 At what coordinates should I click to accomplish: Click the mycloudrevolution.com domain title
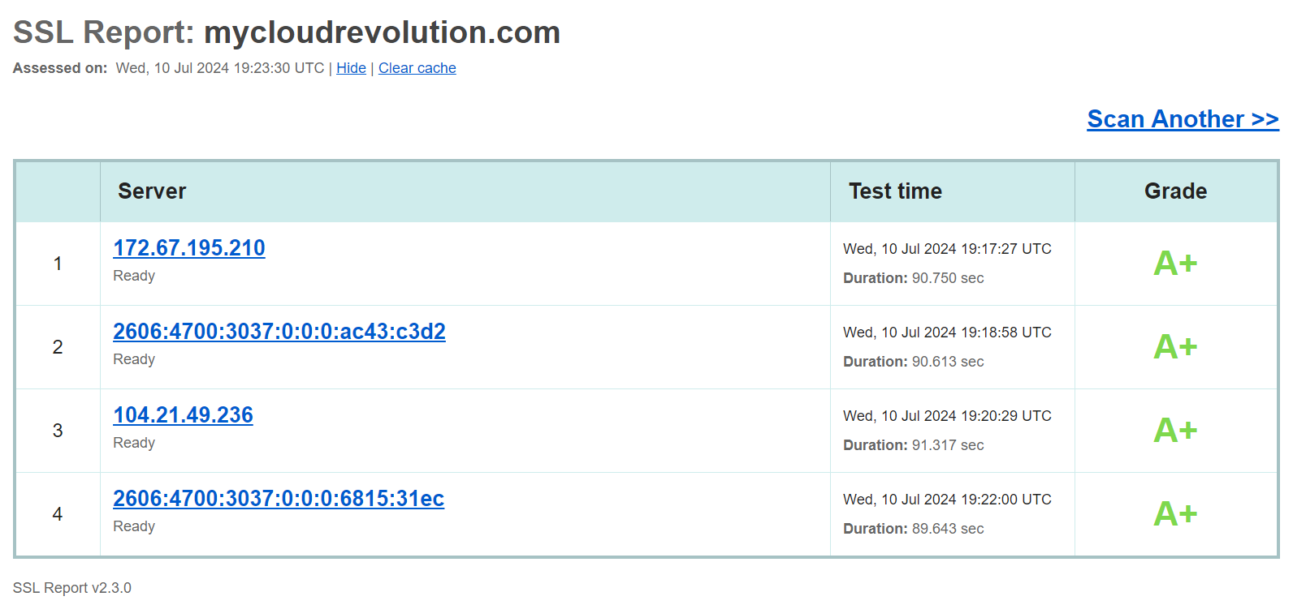click(x=382, y=32)
